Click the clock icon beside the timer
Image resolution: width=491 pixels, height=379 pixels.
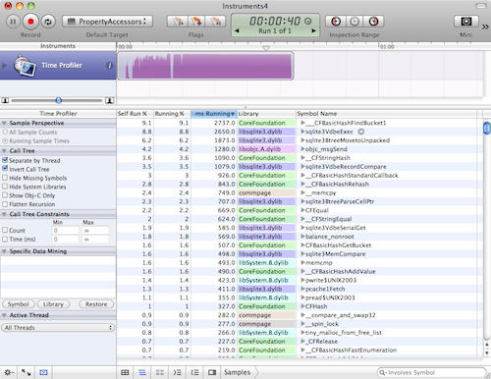(x=307, y=22)
